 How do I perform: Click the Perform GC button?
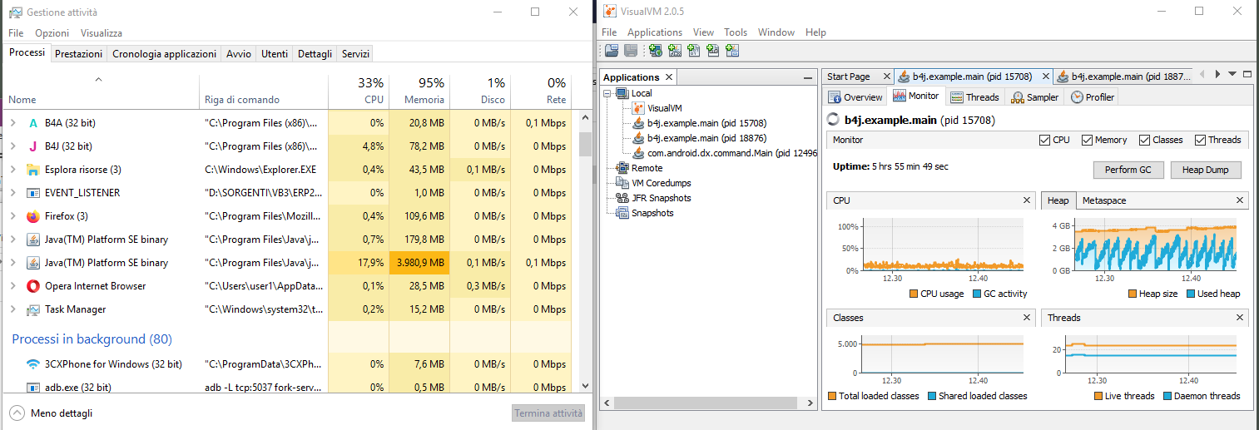tap(1128, 170)
